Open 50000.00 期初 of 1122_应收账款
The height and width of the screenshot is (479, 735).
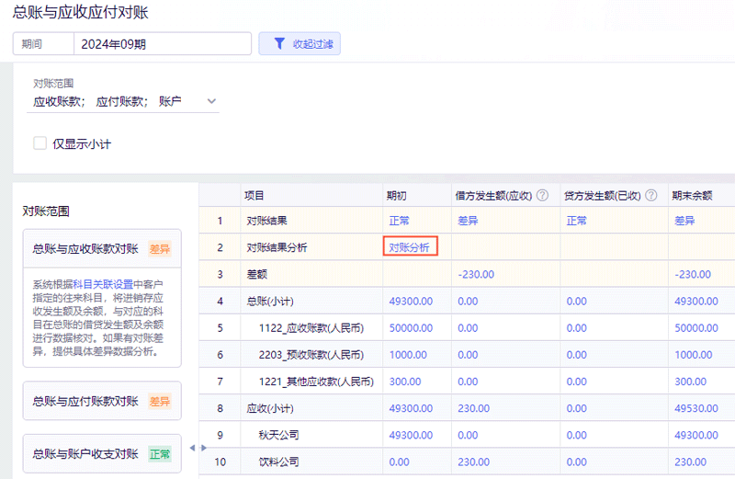[411, 328]
